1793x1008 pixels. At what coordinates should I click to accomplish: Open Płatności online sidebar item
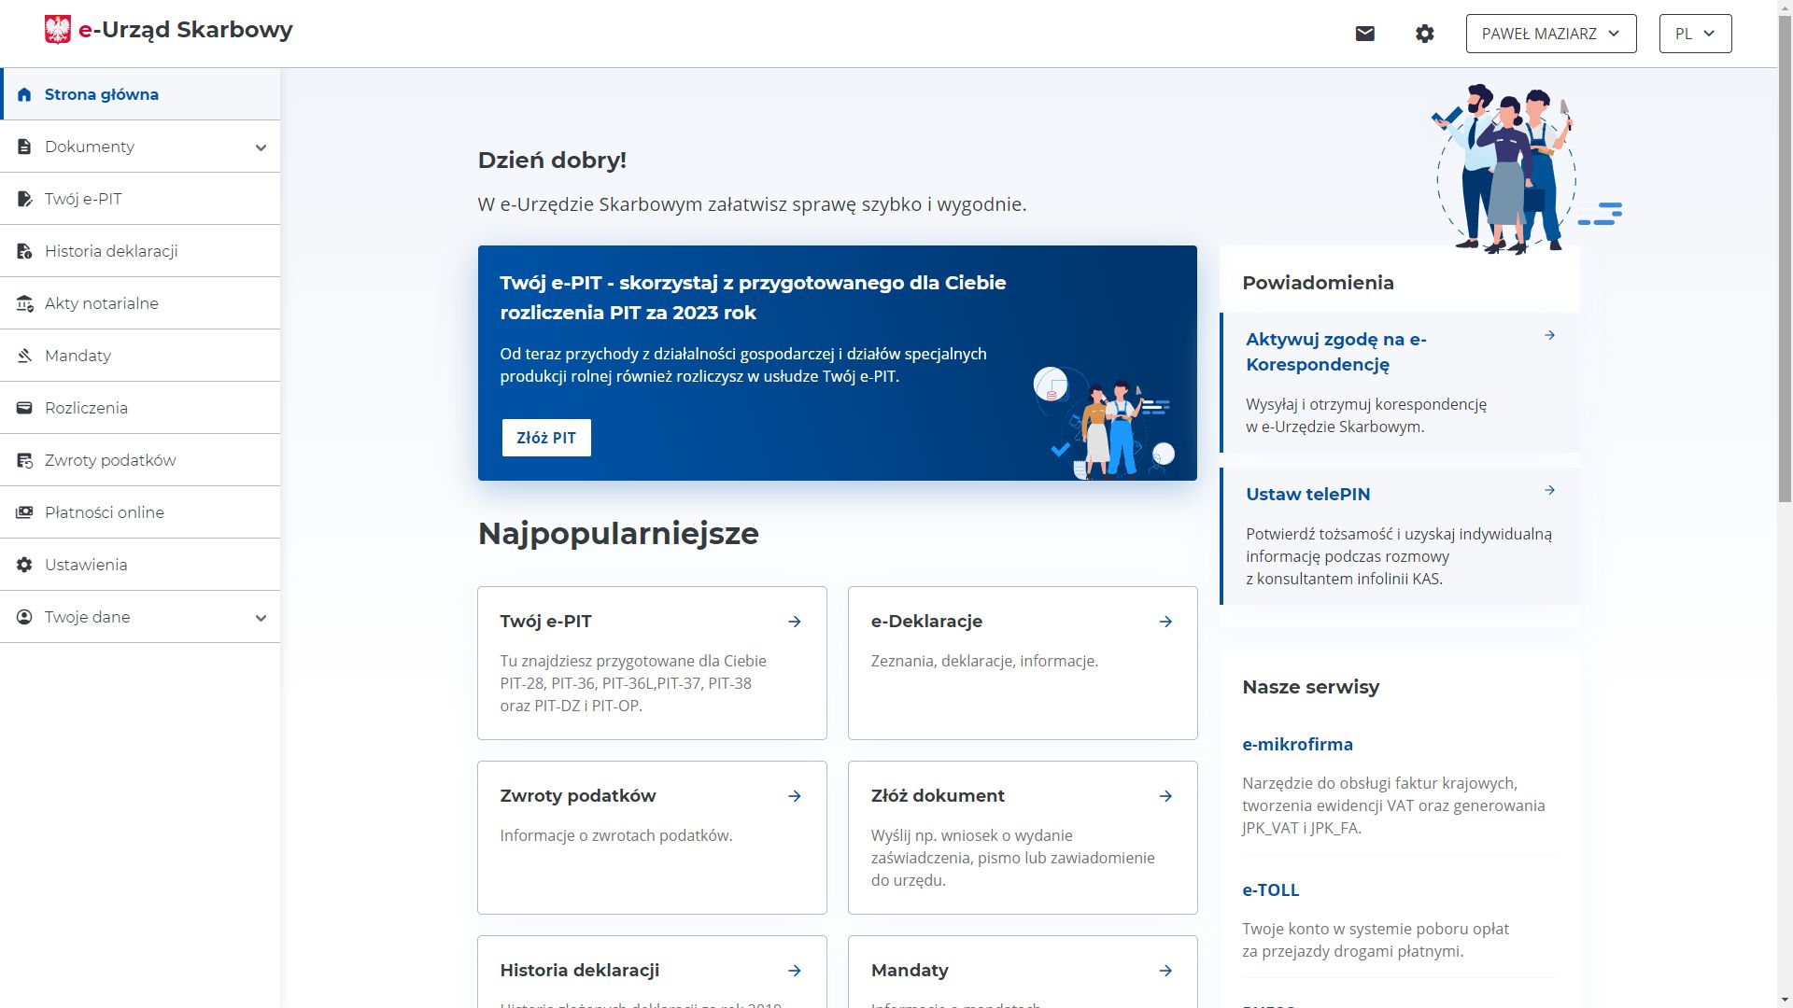point(140,512)
